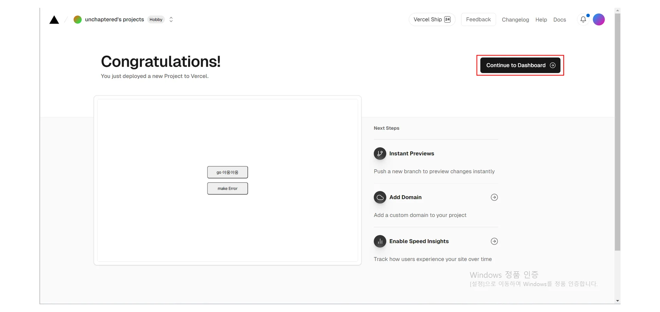Open the user avatar menu
The image size is (660, 312).
pos(598,20)
